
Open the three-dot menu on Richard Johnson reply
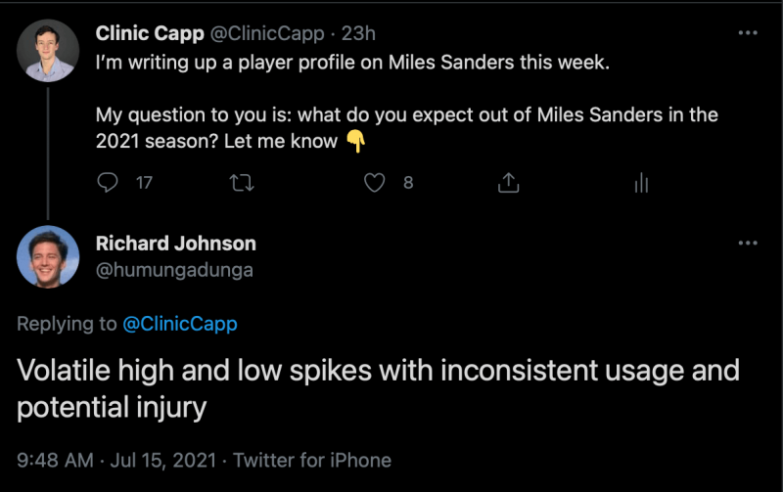coord(748,243)
